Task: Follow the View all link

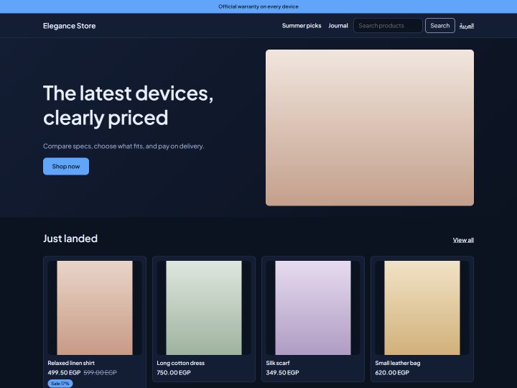Action: pos(463,240)
